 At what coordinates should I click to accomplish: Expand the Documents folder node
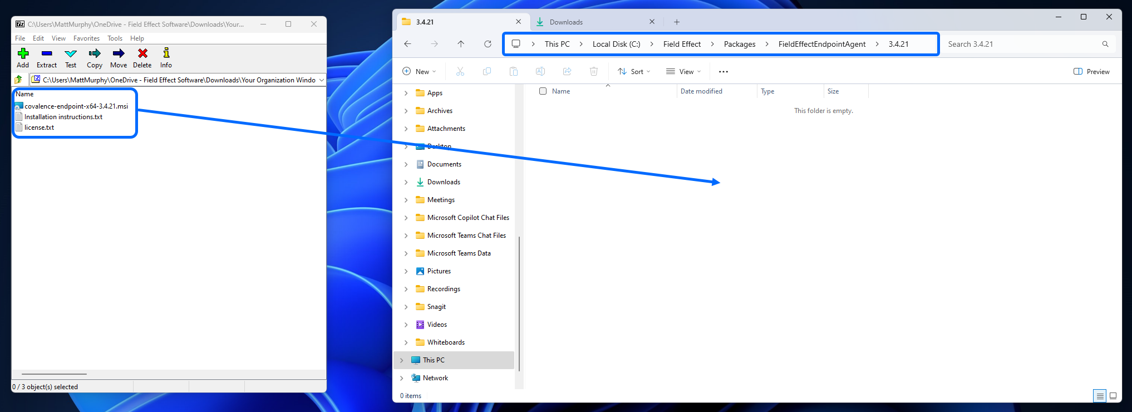(406, 164)
